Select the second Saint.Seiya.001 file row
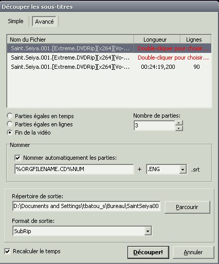 coord(109,58)
